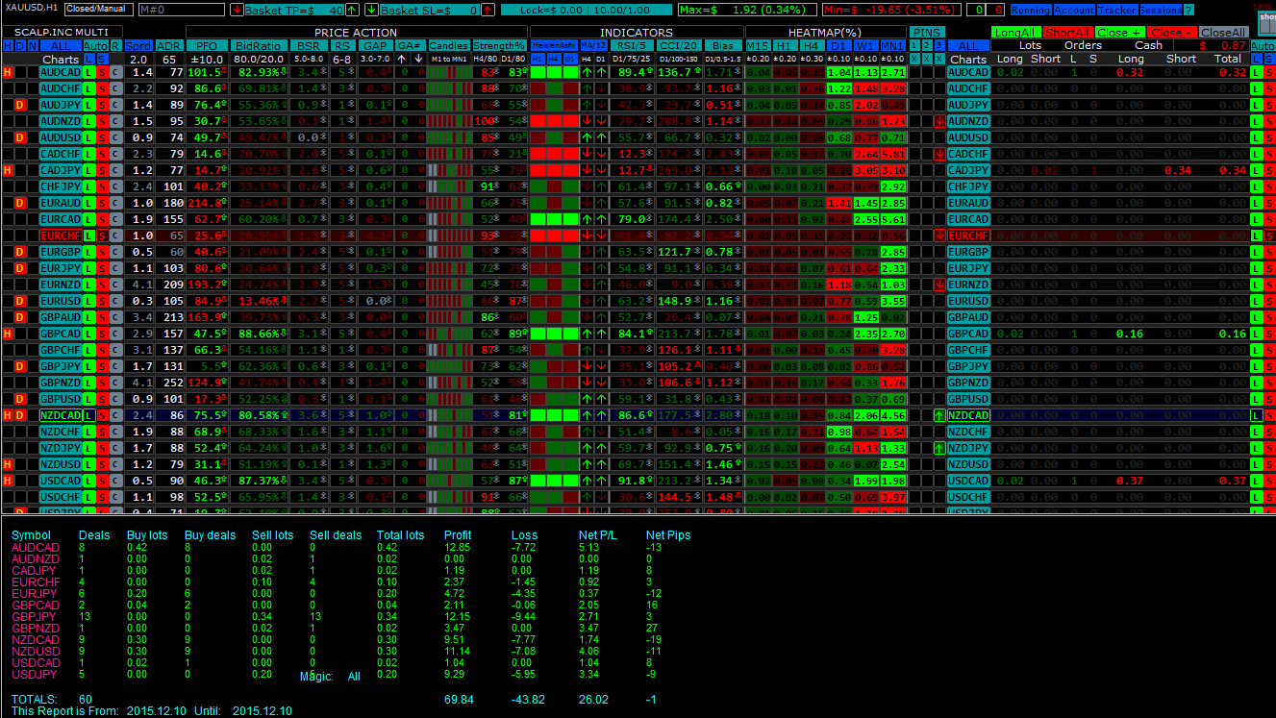
Task: Click the M#0 magic number field
Action: pyautogui.click(x=182, y=10)
